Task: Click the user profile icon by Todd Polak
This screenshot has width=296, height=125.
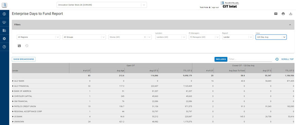Action: [210, 7]
